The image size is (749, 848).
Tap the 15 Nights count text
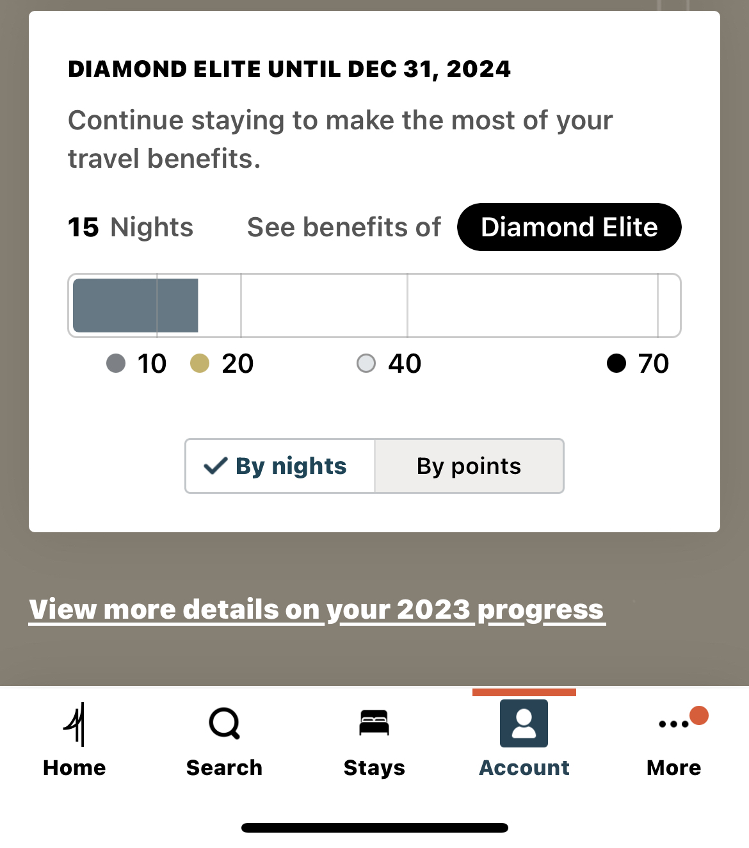131,227
